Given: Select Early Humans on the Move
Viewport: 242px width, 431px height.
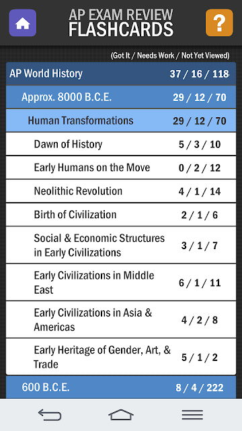Looking at the screenshot, I should [x=121, y=168].
